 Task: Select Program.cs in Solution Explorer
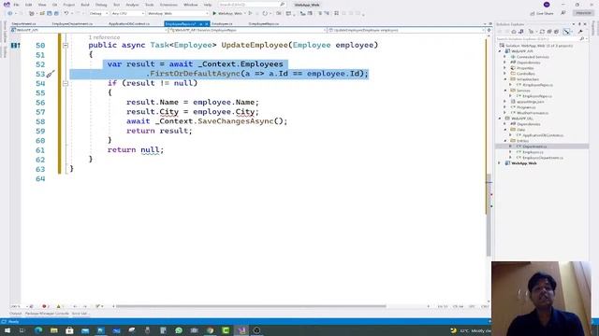[526, 107]
